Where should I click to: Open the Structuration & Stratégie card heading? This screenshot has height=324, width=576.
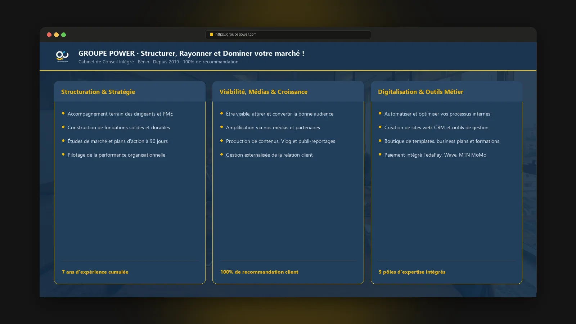coord(98,92)
